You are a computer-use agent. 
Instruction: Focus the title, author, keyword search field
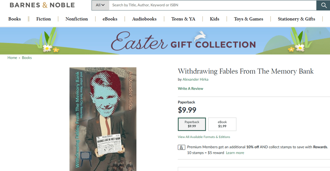click(212, 5)
